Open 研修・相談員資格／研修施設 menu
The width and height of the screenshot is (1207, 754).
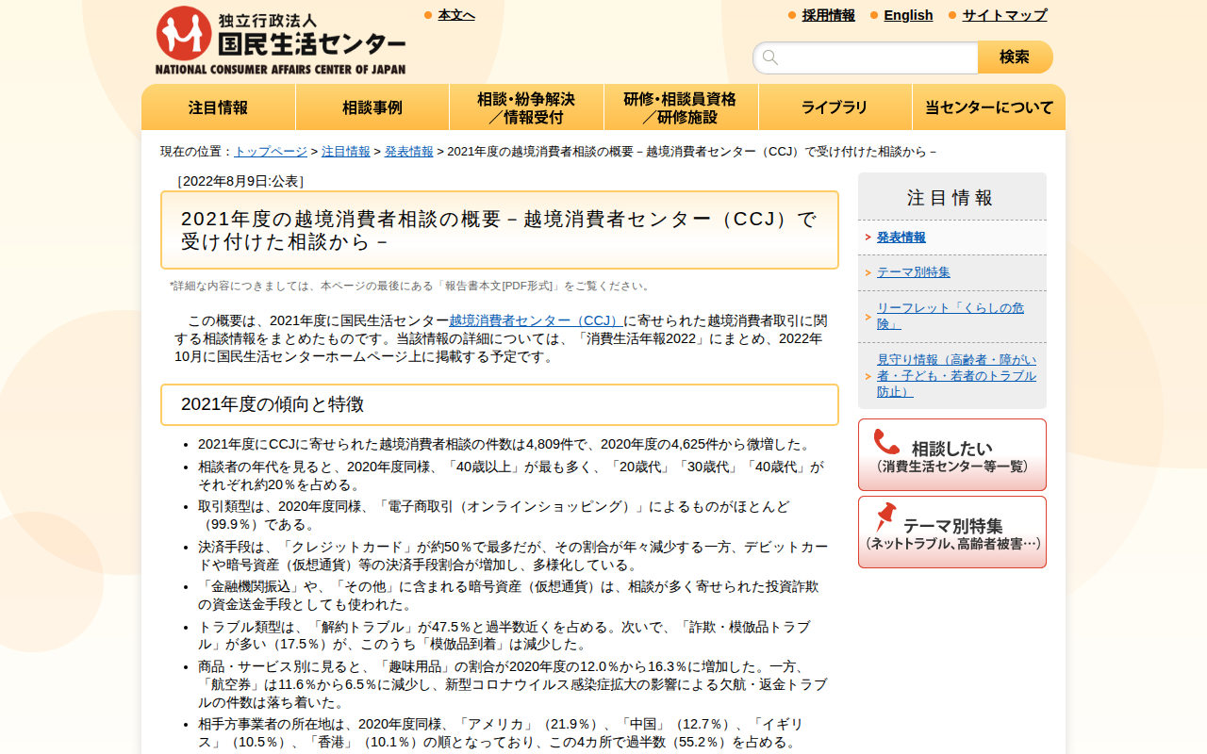(x=681, y=107)
